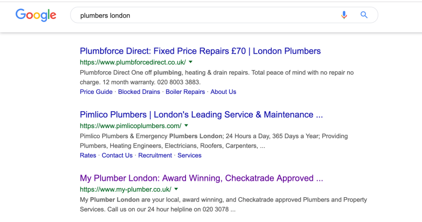The height and width of the screenshot is (222, 422).
Task: Click the green plumbforcedirect.co.uk URL
Action: coord(132,62)
